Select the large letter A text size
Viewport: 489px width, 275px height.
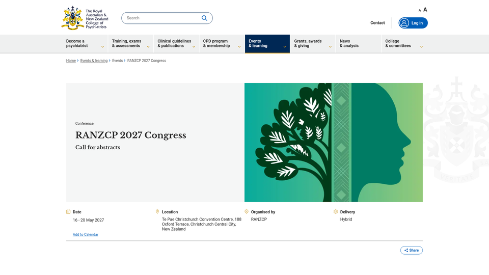coord(425,10)
